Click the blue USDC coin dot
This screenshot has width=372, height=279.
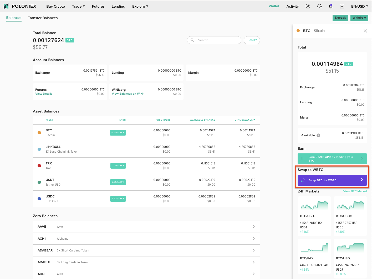pos(39,199)
